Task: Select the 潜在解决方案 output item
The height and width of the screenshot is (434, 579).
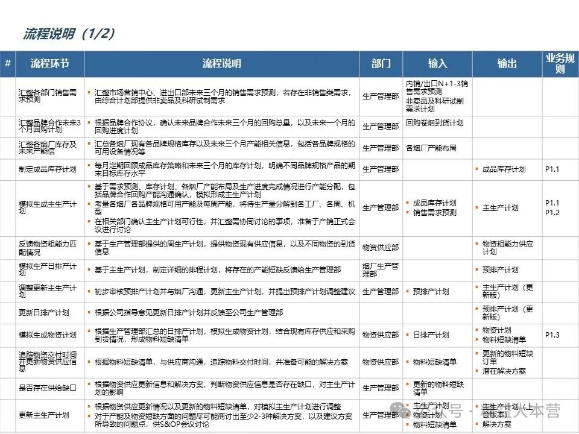Action: click(x=504, y=371)
